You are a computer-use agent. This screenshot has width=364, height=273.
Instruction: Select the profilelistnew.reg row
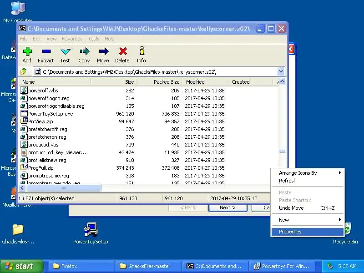149,160
